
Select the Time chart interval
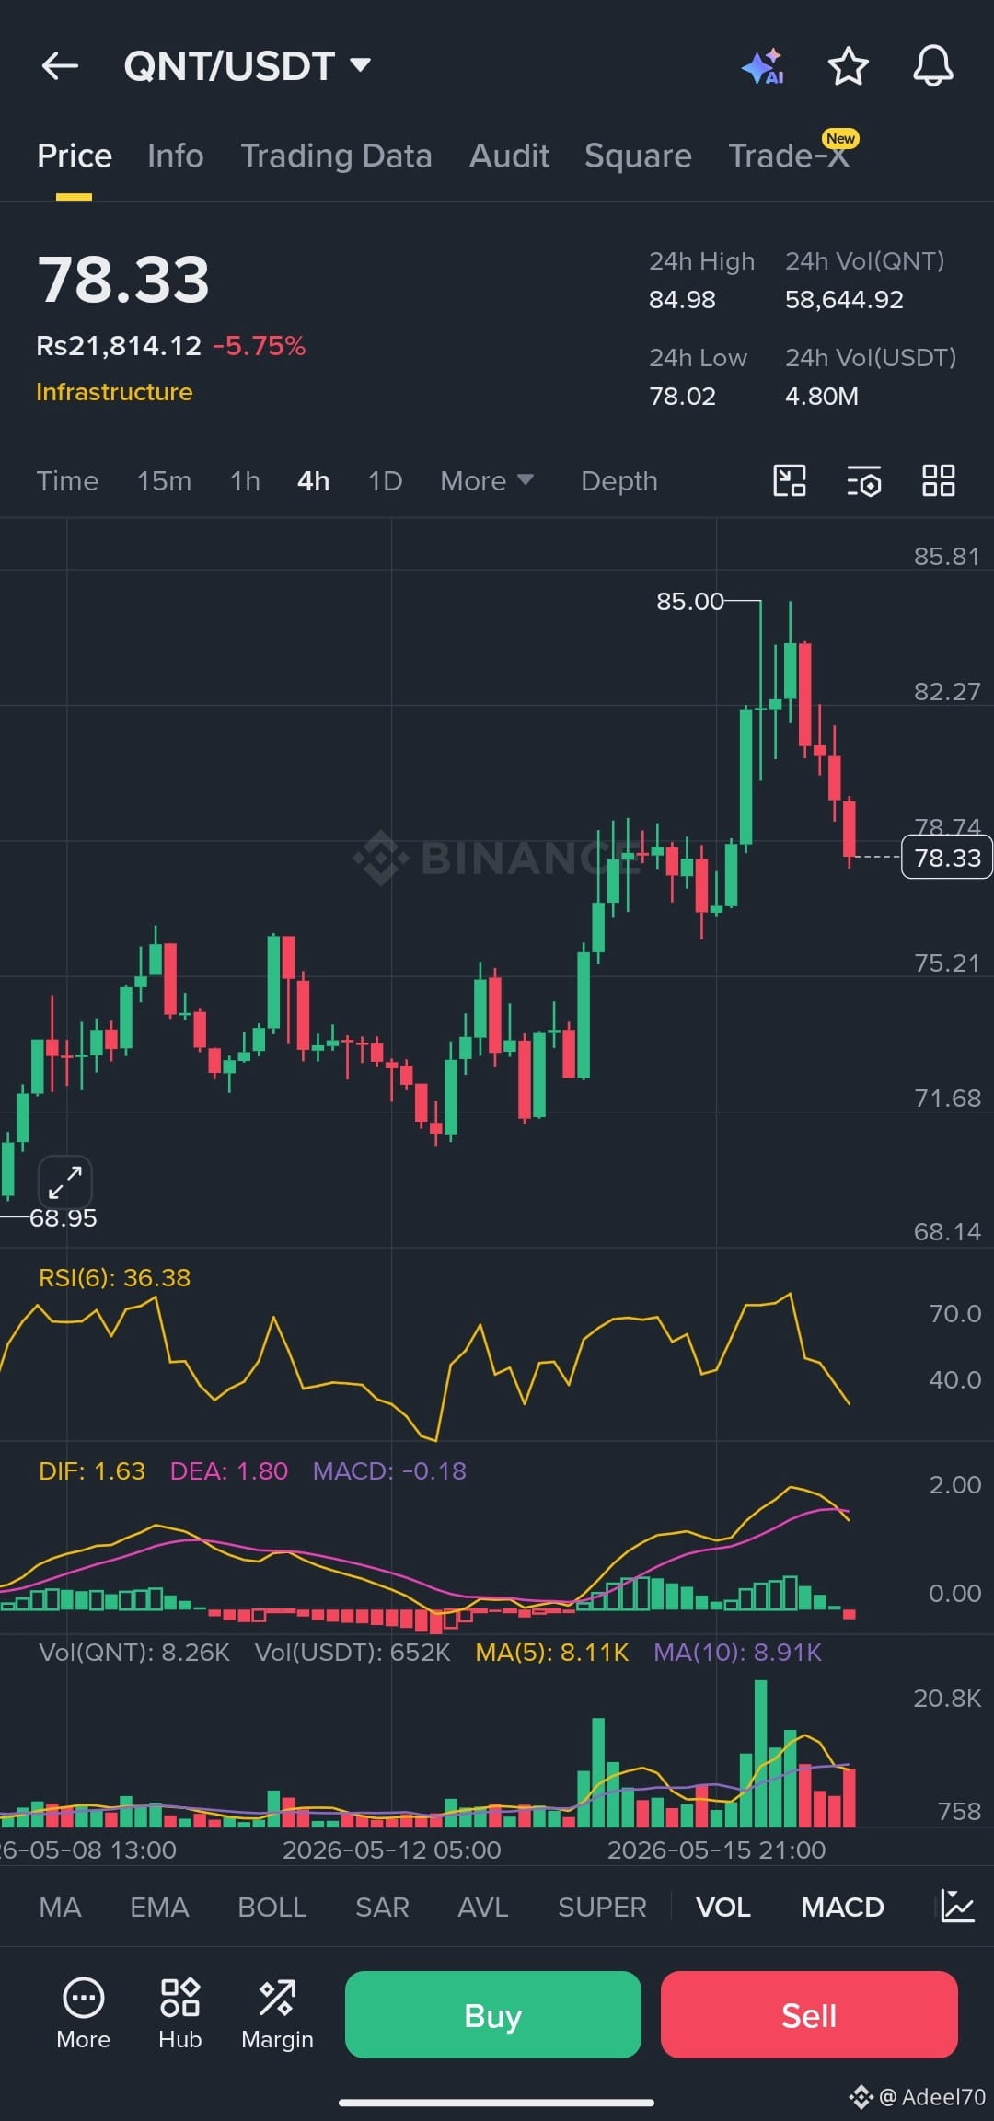[x=67, y=480]
